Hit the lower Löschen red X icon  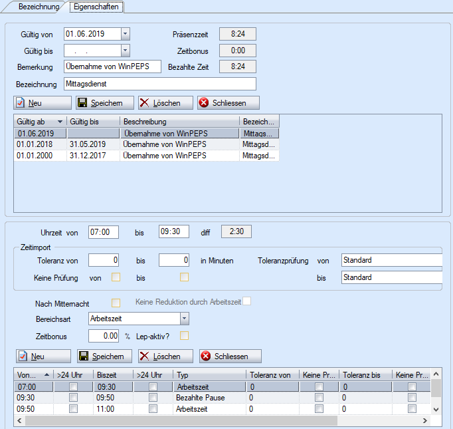click(x=145, y=357)
